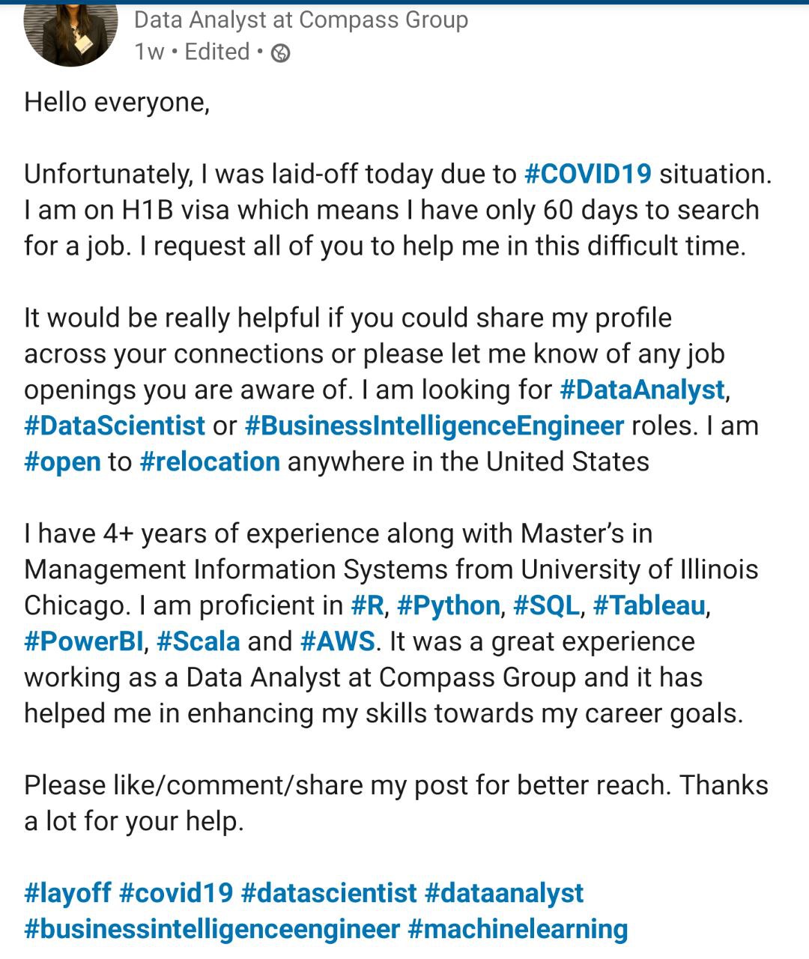Image resolution: width=809 pixels, height=959 pixels.
Task: Follow the capitalized #DataAnalyst hashtag in the post body
Action: pyautogui.click(x=643, y=390)
